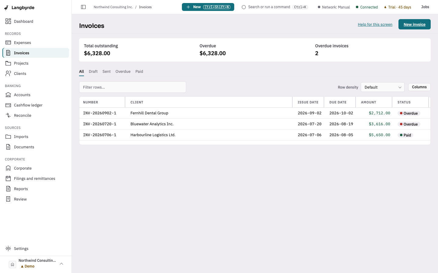
Task: Click the Cashflow ledger icon
Action: click(8, 105)
